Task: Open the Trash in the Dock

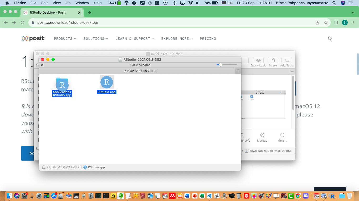Action: click(349, 196)
